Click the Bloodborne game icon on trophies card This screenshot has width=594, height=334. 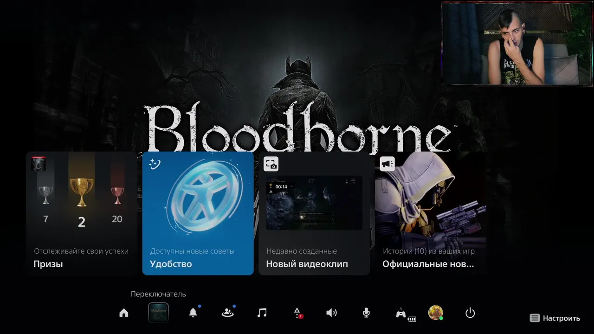pyautogui.click(x=38, y=164)
